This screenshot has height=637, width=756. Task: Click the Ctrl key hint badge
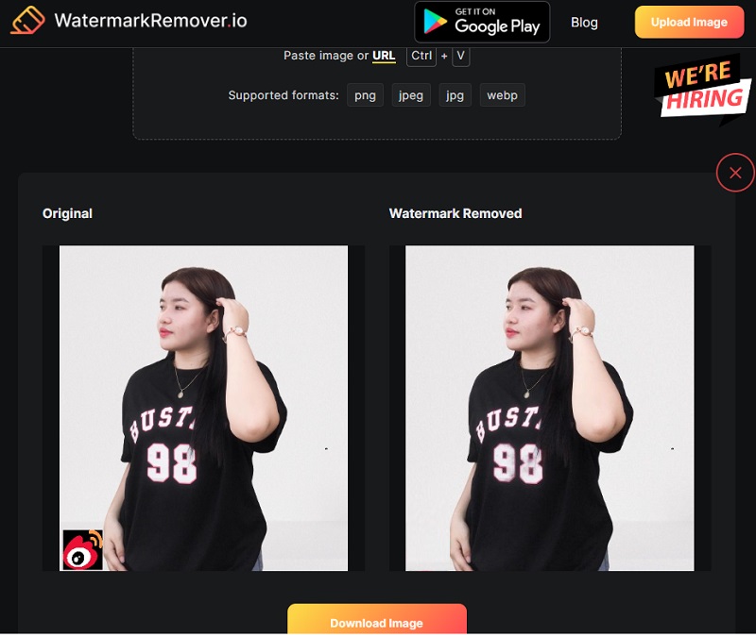[421, 56]
